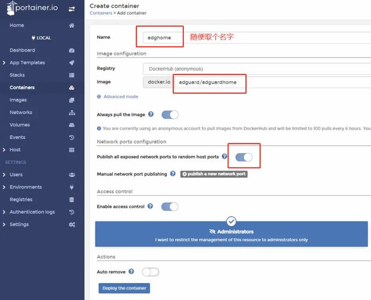This screenshot has width=371, height=300.
Task: Click the LOCAL environment label
Action: point(44,38)
